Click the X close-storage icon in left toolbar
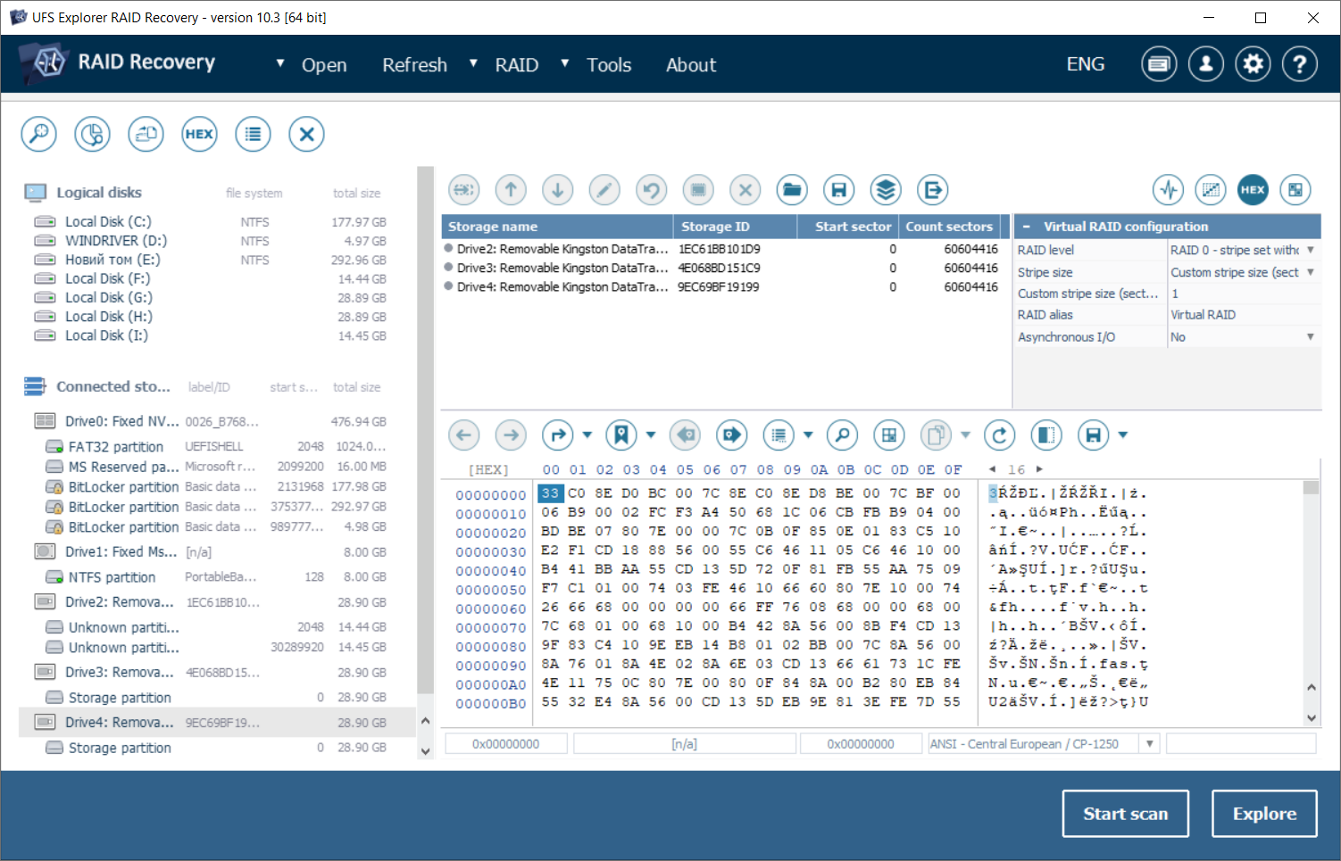 pyautogui.click(x=306, y=135)
